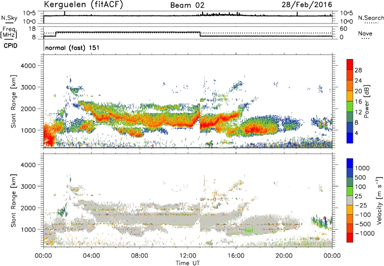Click the 'Time UT' axis label
Screen dimensions: 384x266
point(188,263)
